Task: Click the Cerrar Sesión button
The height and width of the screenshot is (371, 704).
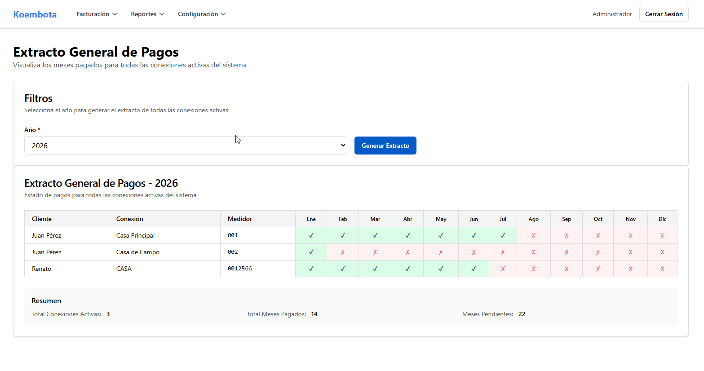Action: [664, 14]
